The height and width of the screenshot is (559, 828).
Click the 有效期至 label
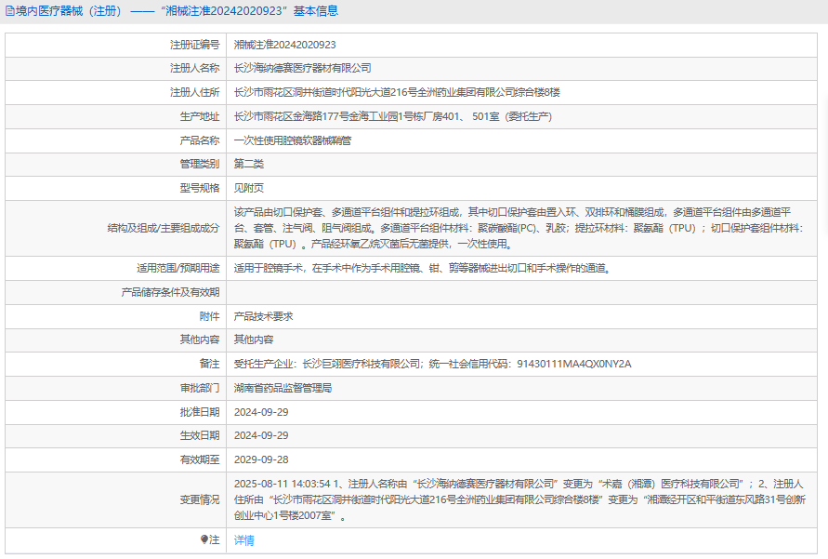(x=200, y=459)
